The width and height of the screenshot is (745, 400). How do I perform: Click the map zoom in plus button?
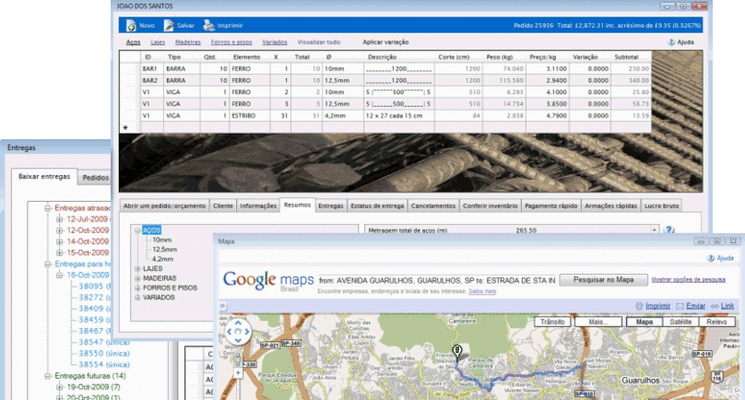click(x=238, y=373)
